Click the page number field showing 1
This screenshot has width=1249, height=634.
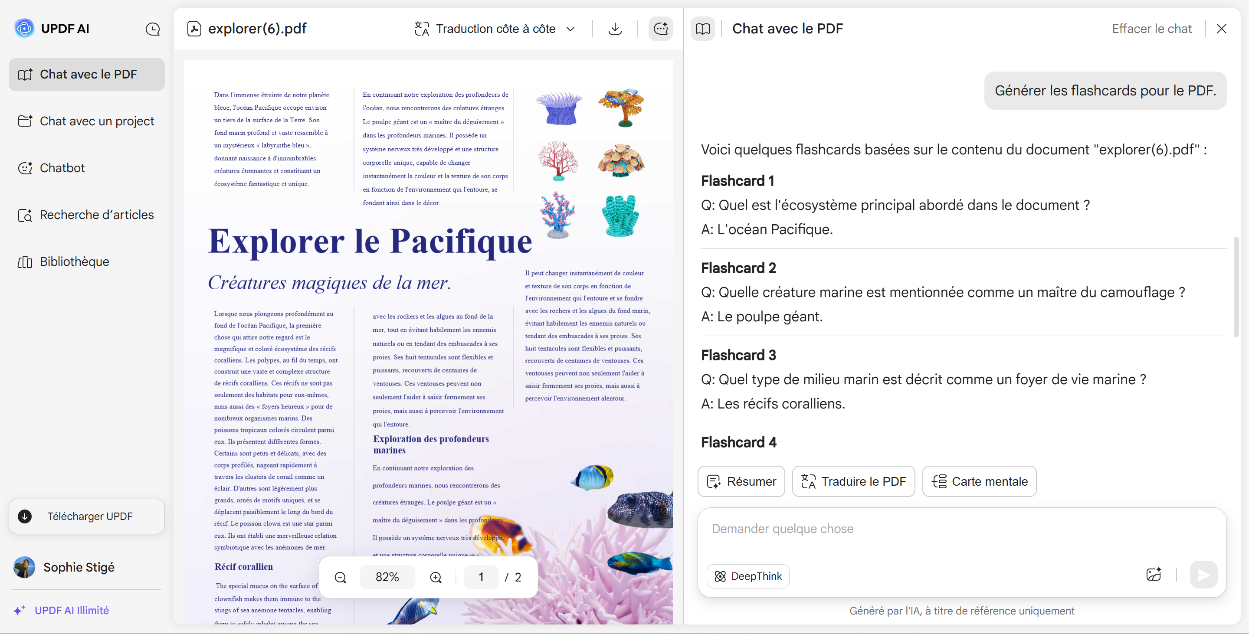click(x=481, y=577)
